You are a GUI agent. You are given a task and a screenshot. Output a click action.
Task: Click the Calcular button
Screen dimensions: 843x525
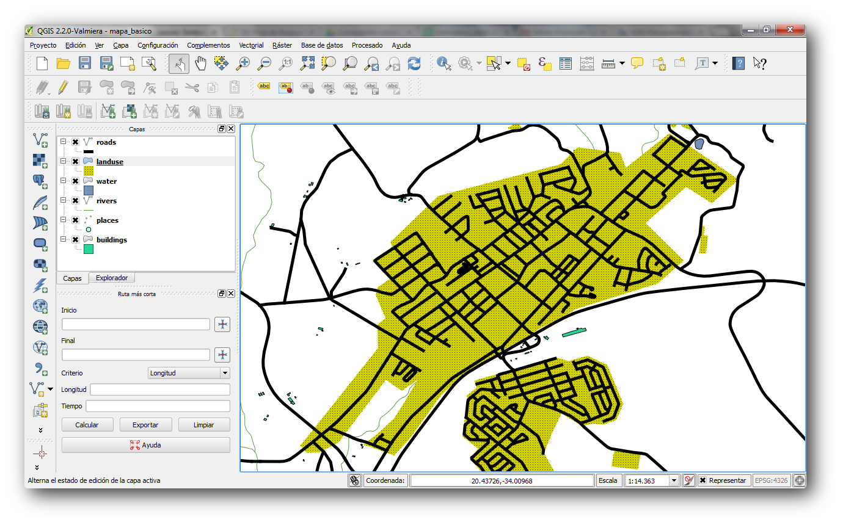pyautogui.click(x=87, y=425)
